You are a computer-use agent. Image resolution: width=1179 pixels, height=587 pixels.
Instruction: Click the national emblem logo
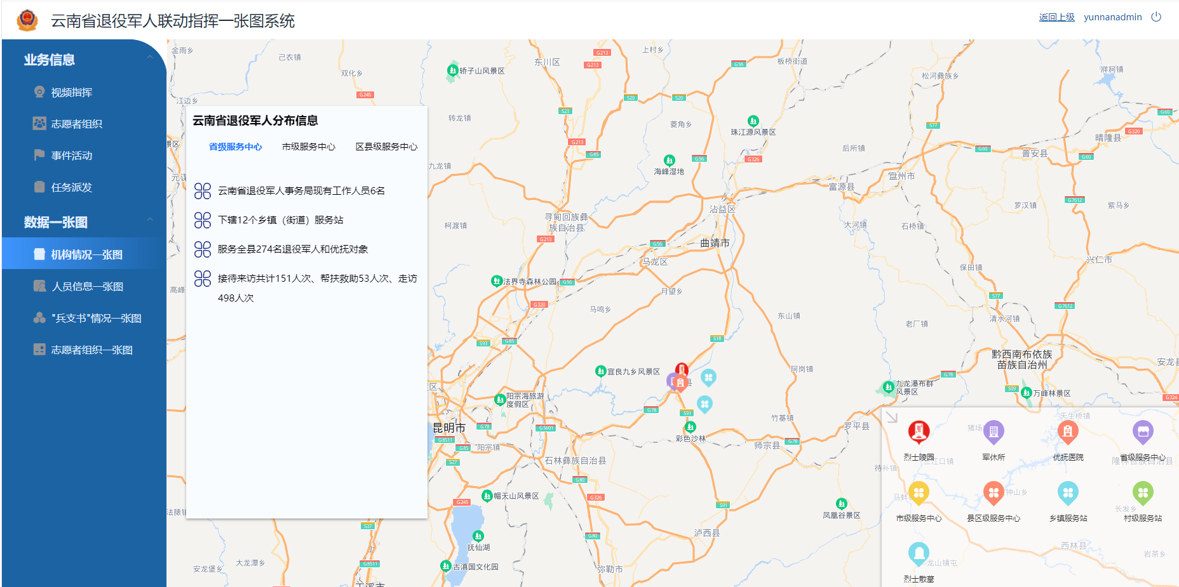[x=27, y=20]
